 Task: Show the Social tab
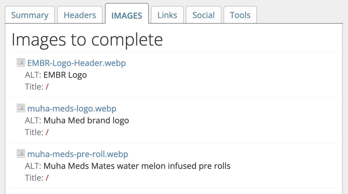(203, 15)
